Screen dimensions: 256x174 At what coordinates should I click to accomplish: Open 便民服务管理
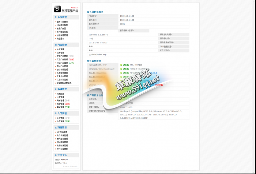coord(62,139)
